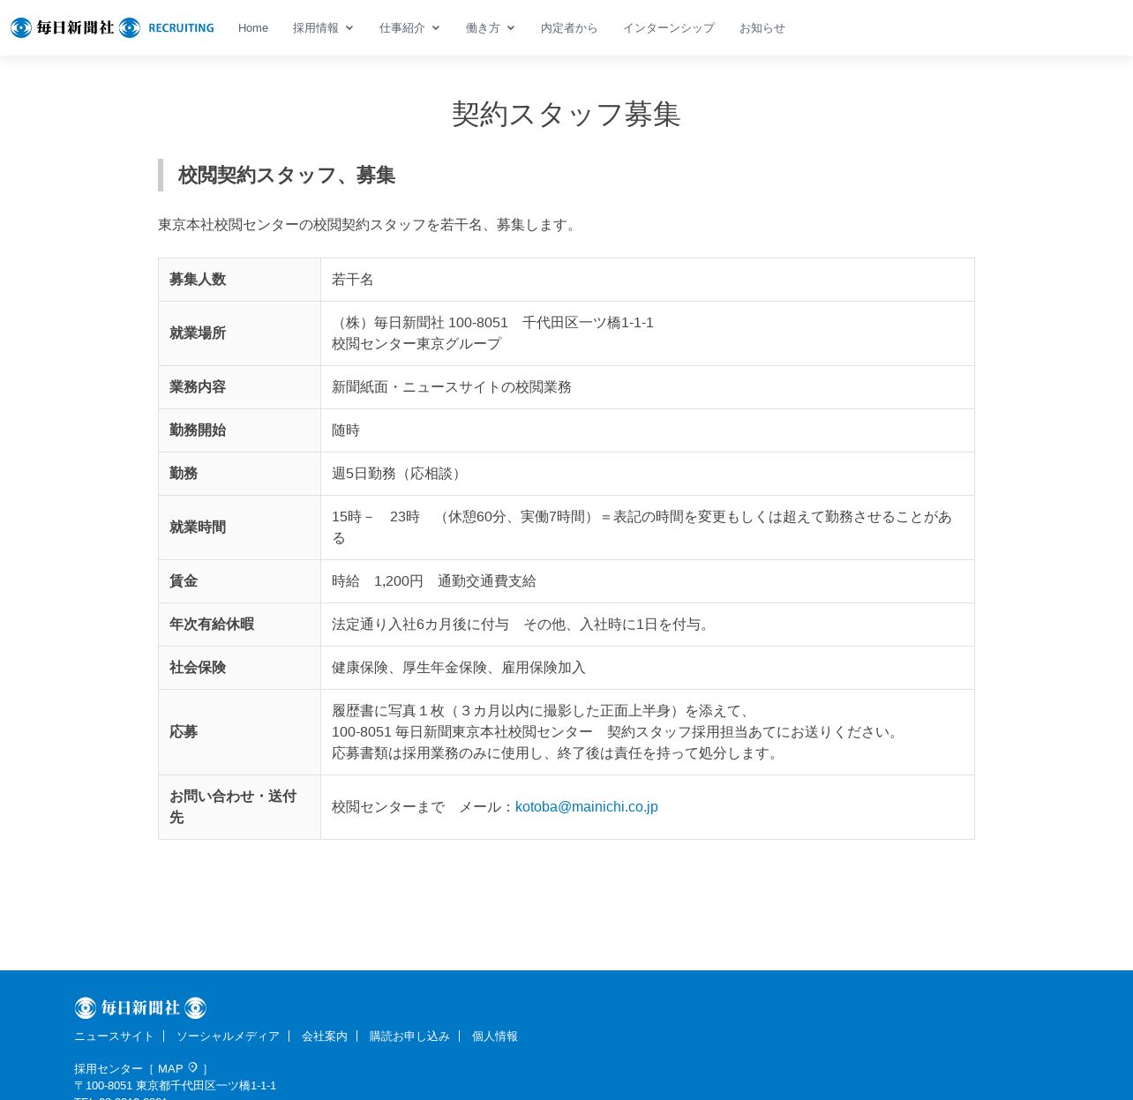Click the 募集人数 table header cell
This screenshot has width=1133, height=1100.
tap(239, 280)
